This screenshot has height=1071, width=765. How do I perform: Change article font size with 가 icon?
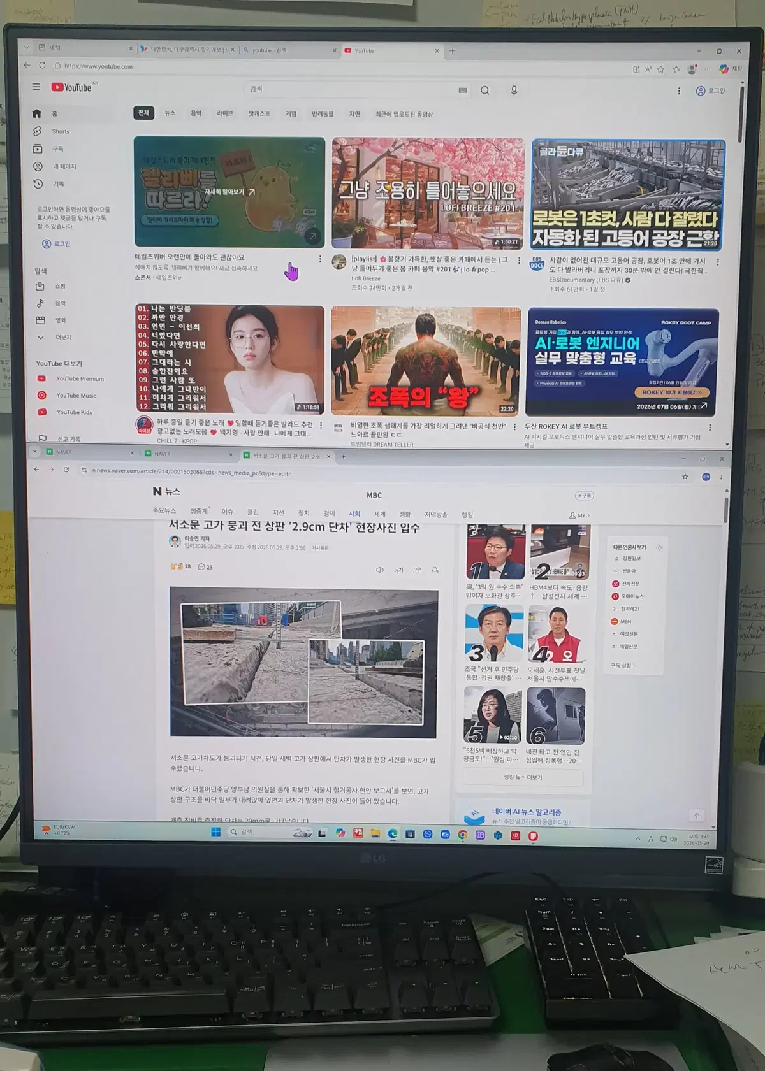tap(399, 570)
